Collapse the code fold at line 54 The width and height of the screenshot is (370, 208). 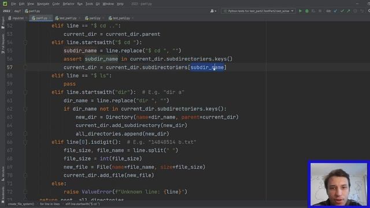point(25,42)
